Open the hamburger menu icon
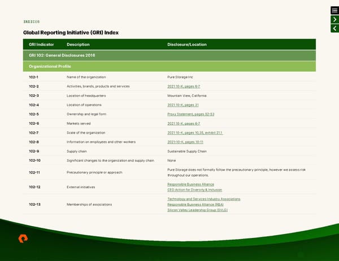This screenshot has height=261, width=339. point(334,11)
